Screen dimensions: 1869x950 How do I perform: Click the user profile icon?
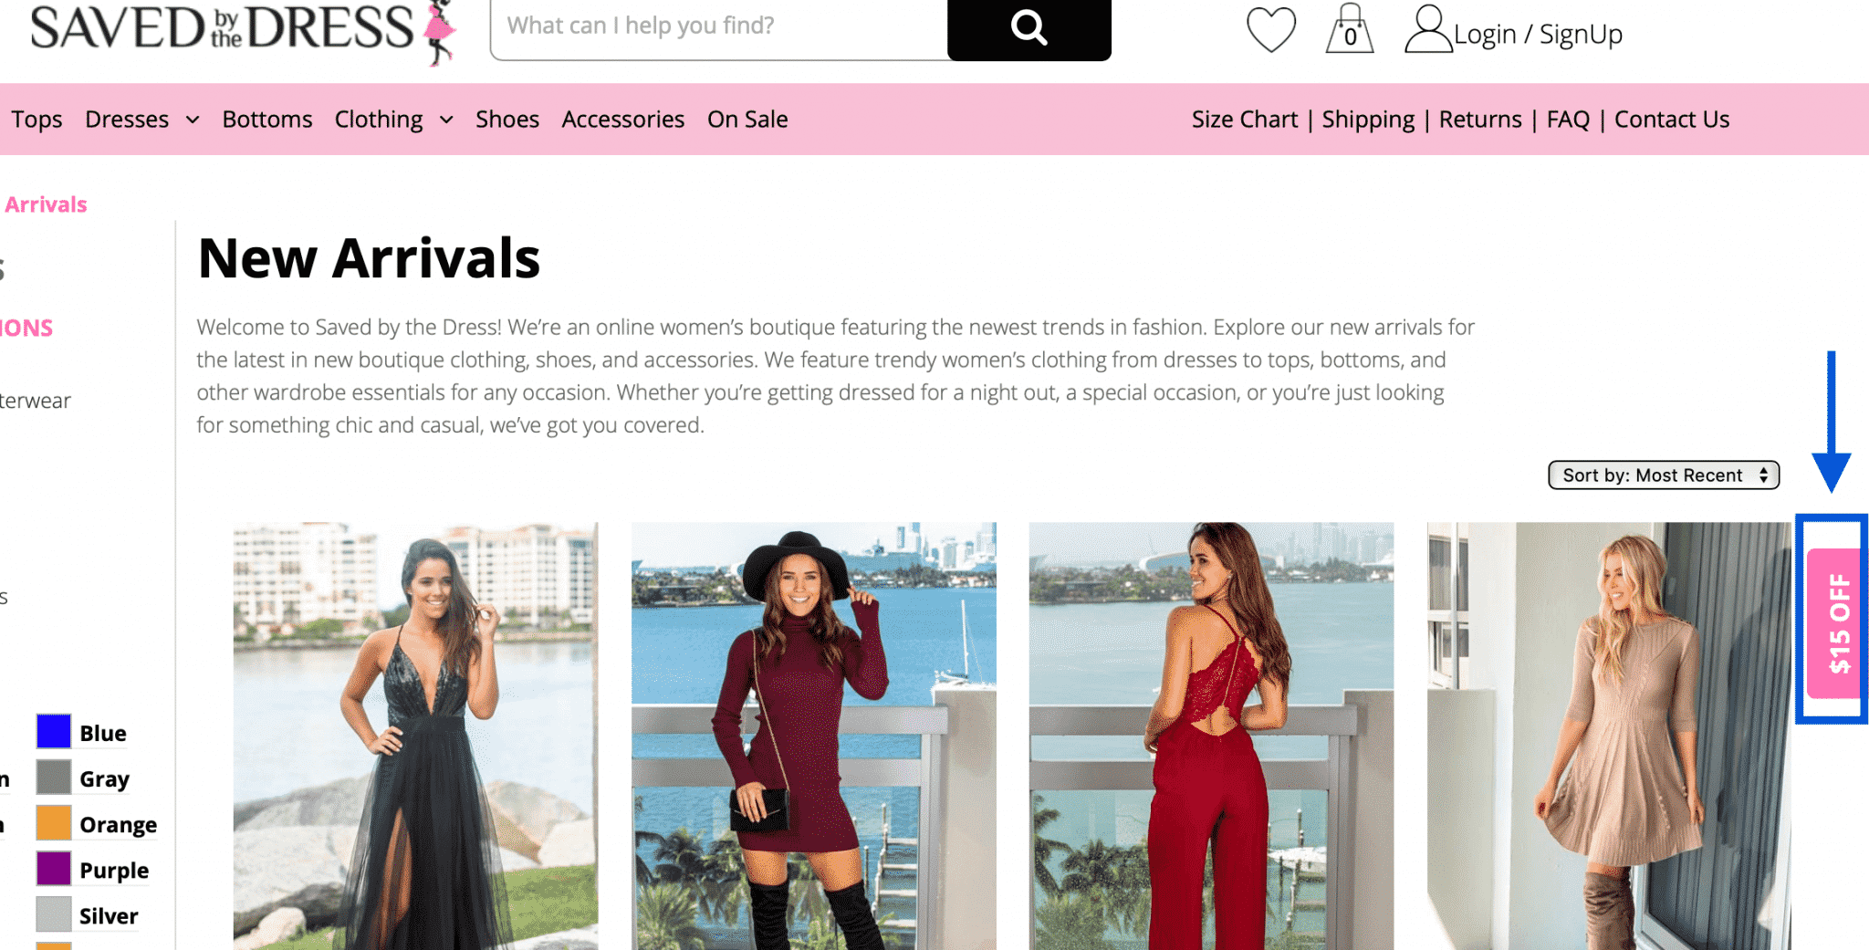coord(1428,29)
